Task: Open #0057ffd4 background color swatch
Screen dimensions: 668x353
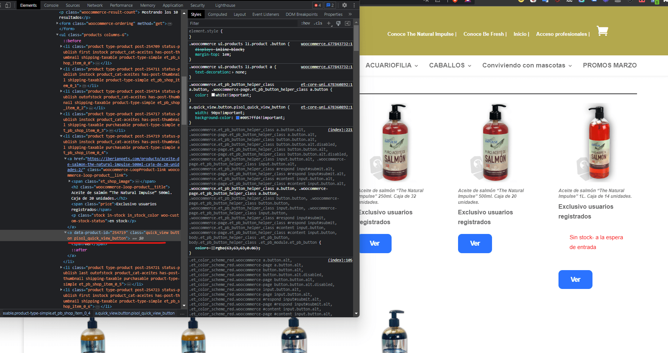Action: [x=238, y=118]
